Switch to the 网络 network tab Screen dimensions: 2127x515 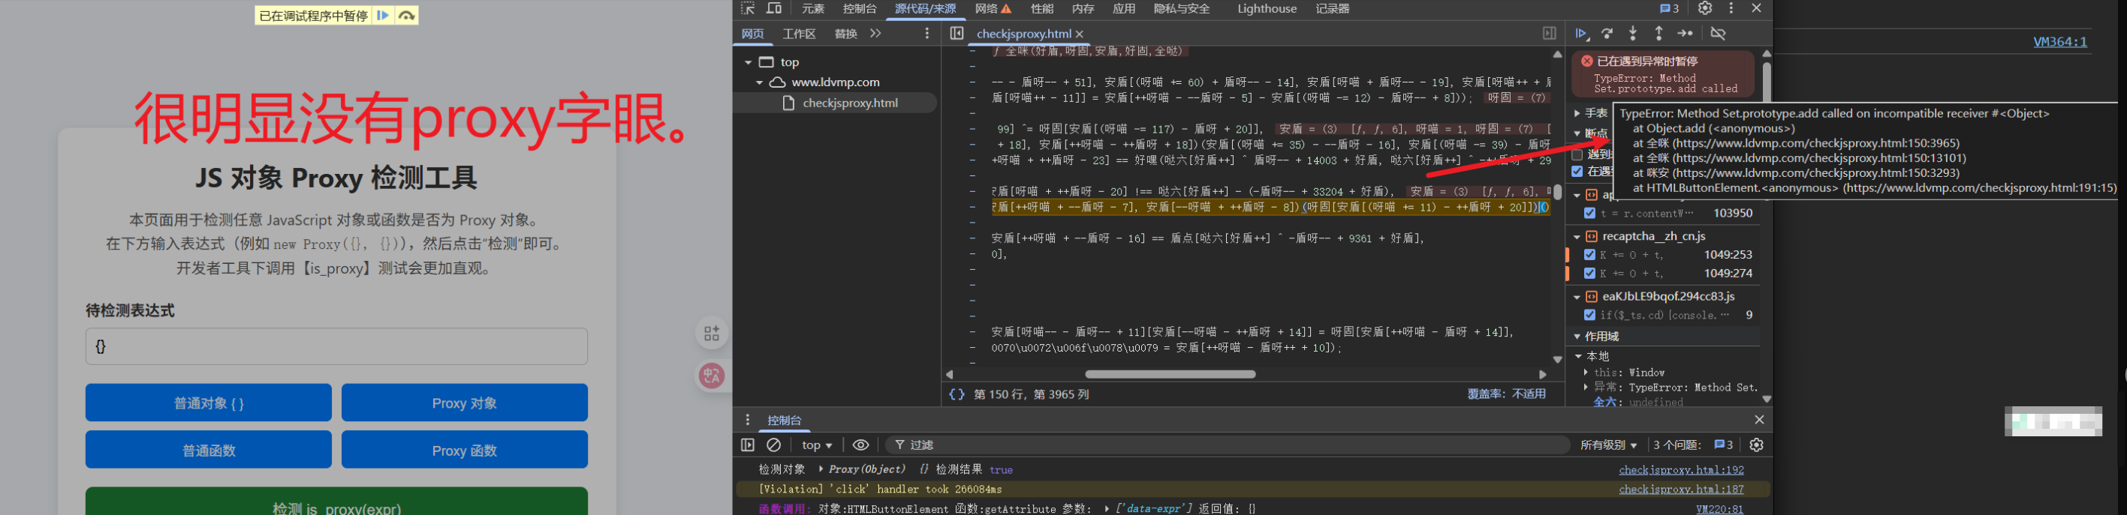pos(987,9)
